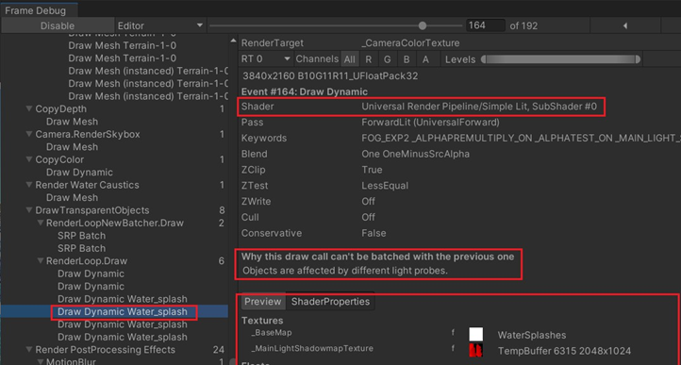Image resolution: width=681 pixels, height=365 pixels.
Task: Click the ZTest value LessEqual
Action: click(385, 186)
